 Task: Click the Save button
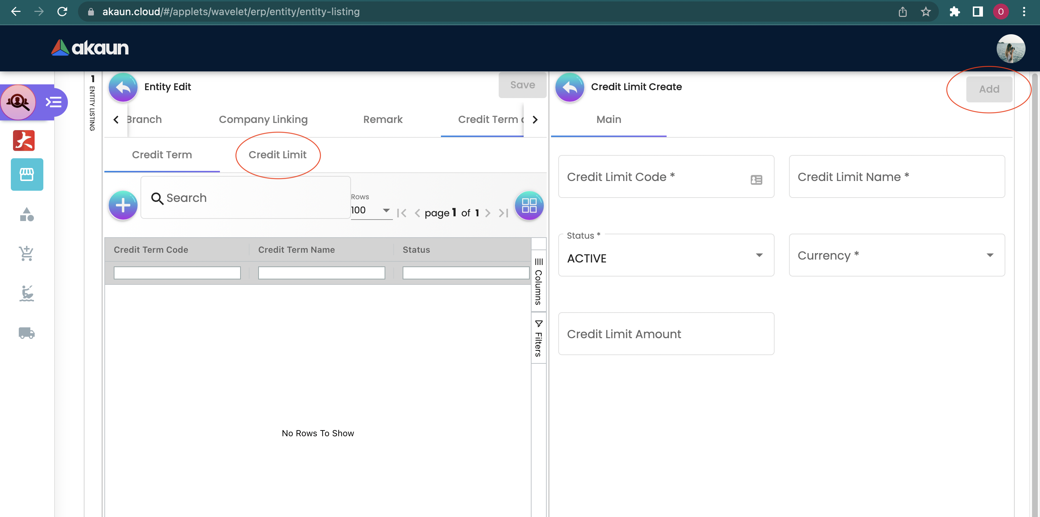(x=522, y=85)
